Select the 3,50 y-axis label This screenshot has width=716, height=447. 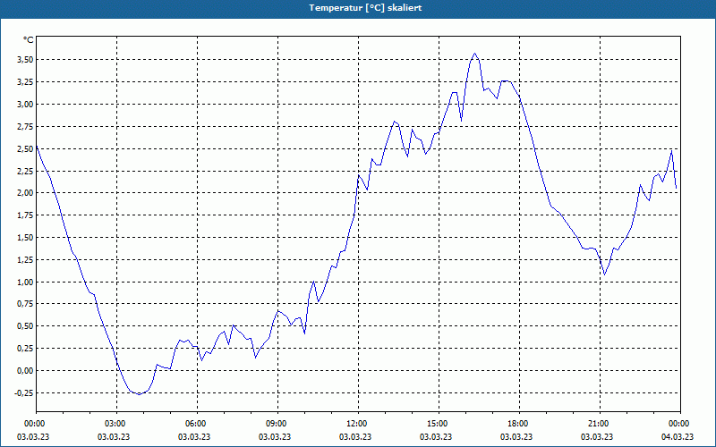tap(25, 60)
